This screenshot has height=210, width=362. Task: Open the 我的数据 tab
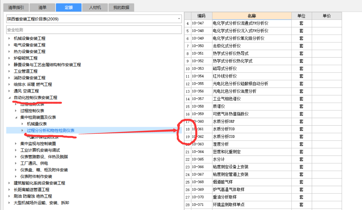(121, 8)
